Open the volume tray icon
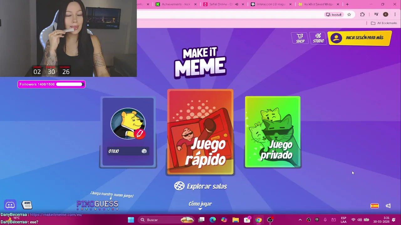Screen dimensions: 401x225 click(360, 220)
